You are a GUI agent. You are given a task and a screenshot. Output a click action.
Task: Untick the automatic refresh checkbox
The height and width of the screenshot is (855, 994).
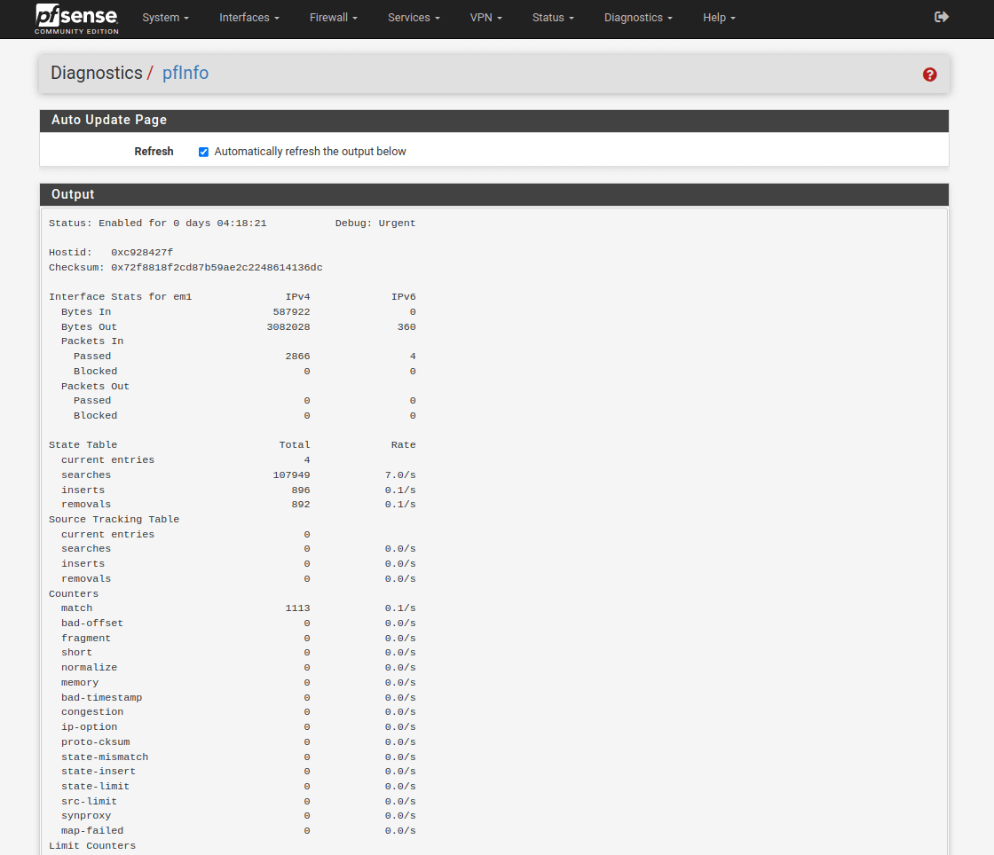[x=203, y=152]
